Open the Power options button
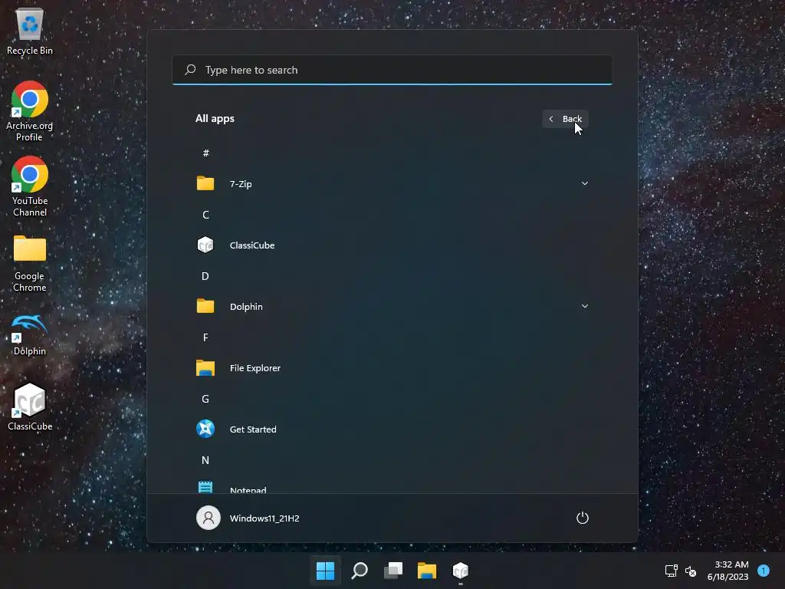785x589 pixels. [x=583, y=518]
